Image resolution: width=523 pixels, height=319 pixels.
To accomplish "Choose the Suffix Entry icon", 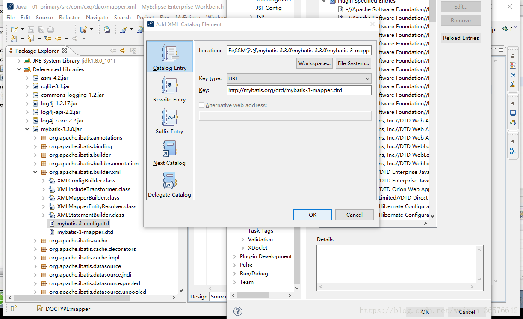I will click(x=169, y=117).
